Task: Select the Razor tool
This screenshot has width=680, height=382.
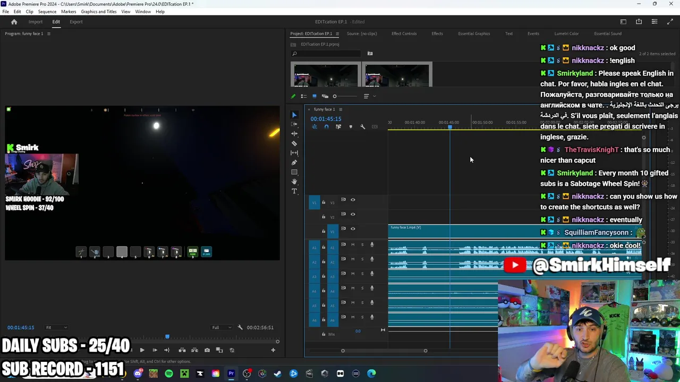Action: point(294,143)
